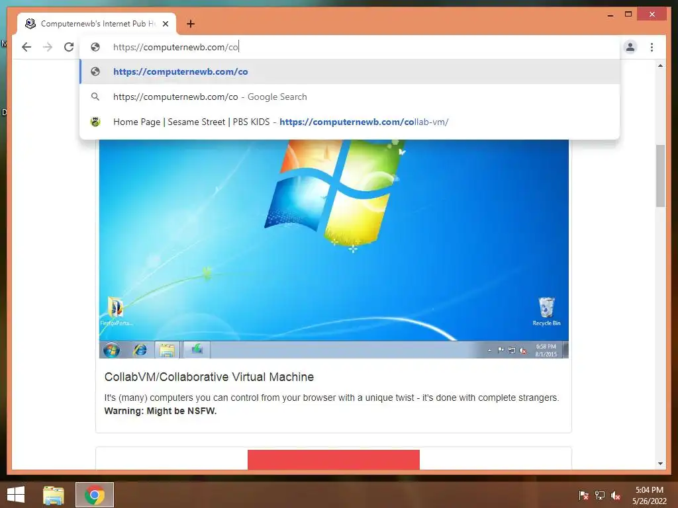Open the Windows Start button
Viewport: 678px width, 508px height.
pos(16,495)
